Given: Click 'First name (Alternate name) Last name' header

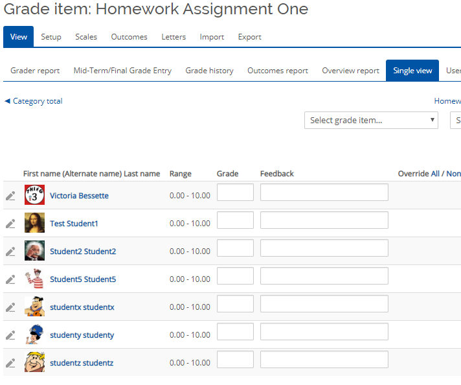Looking at the screenshot, I should coord(91,174).
